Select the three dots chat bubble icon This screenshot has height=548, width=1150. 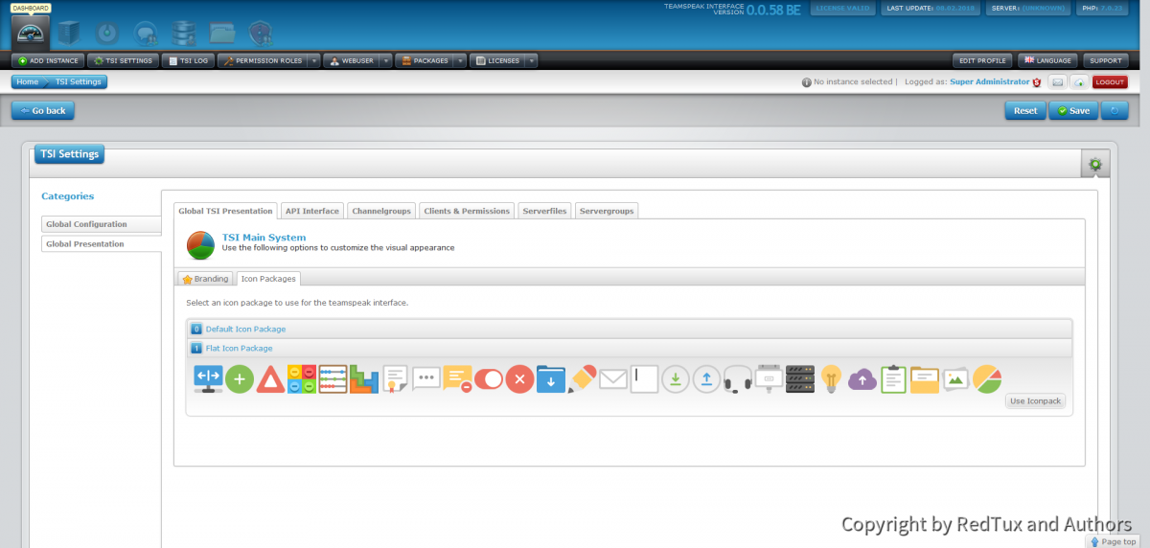click(426, 378)
